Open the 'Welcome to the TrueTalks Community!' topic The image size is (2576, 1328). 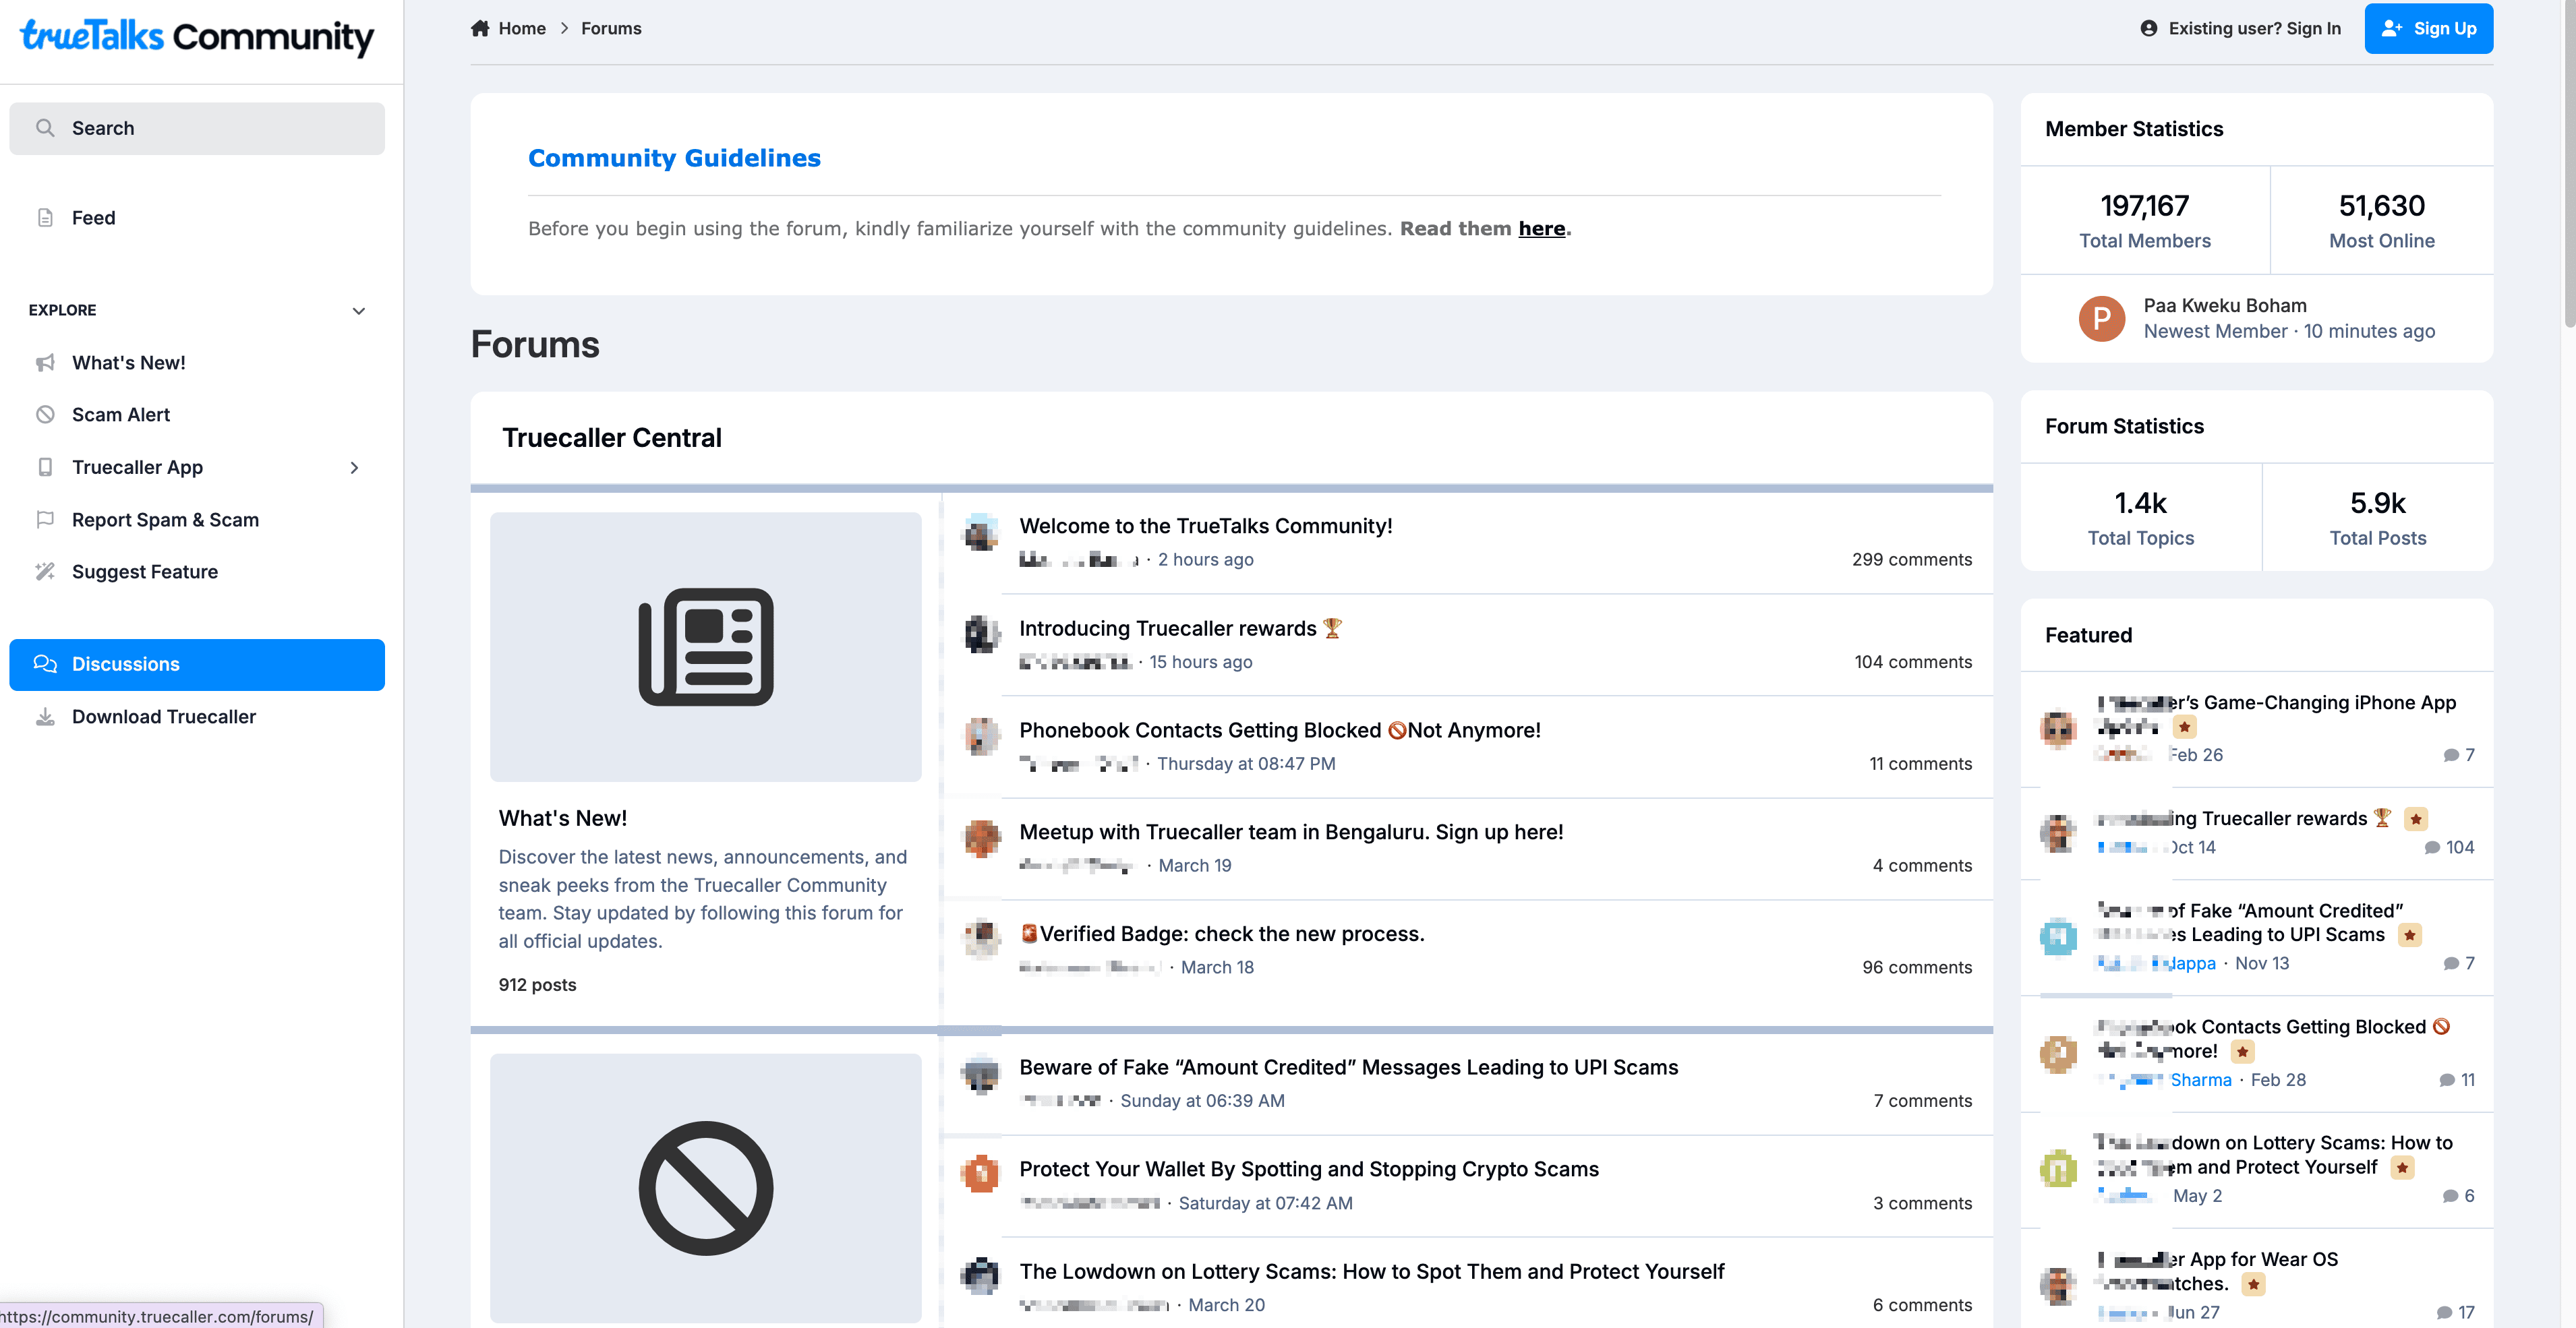(x=1205, y=527)
